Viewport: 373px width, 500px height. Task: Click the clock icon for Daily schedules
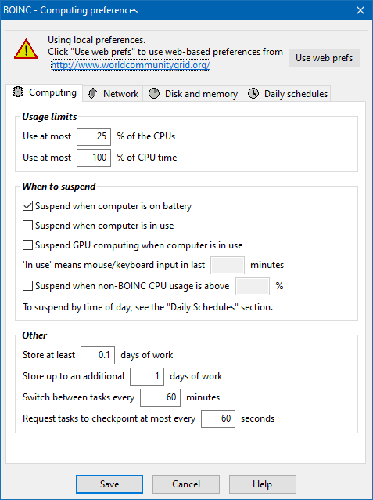tap(253, 93)
